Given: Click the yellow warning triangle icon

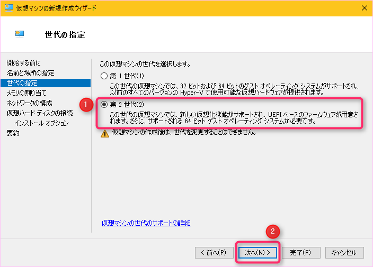Looking at the screenshot, I should (105, 134).
